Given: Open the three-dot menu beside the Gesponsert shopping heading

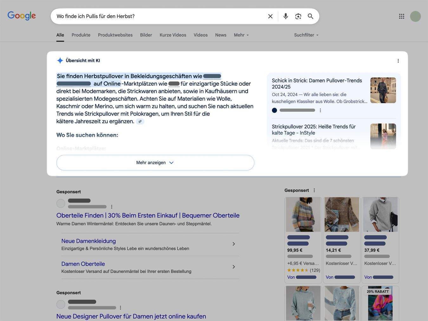Looking at the screenshot, I should [314, 190].
